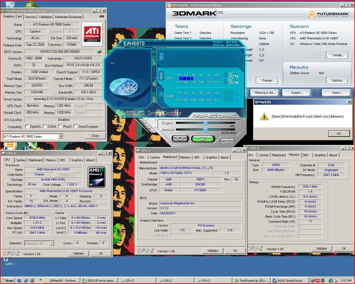Select SmartDoctor thermometer temperature icon
355x284 pixels.
point(162,76)
